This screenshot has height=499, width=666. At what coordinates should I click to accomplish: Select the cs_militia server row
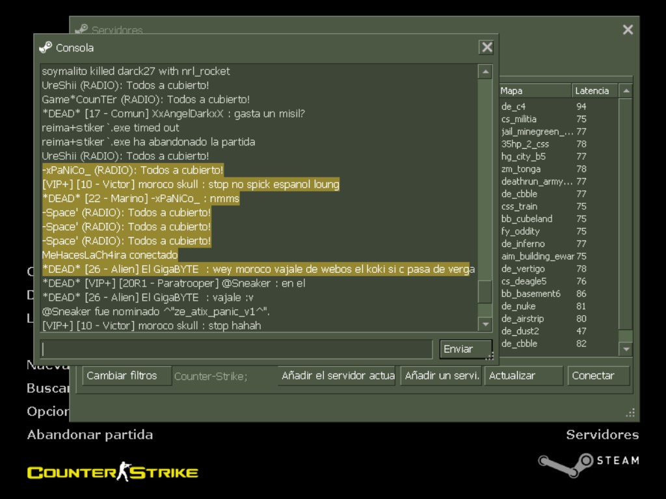click(x=559, y=120)
